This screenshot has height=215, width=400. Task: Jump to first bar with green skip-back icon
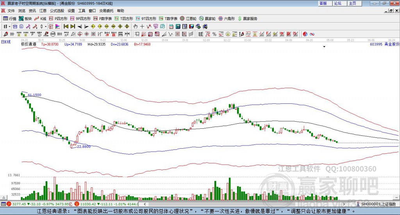(66, 27)
